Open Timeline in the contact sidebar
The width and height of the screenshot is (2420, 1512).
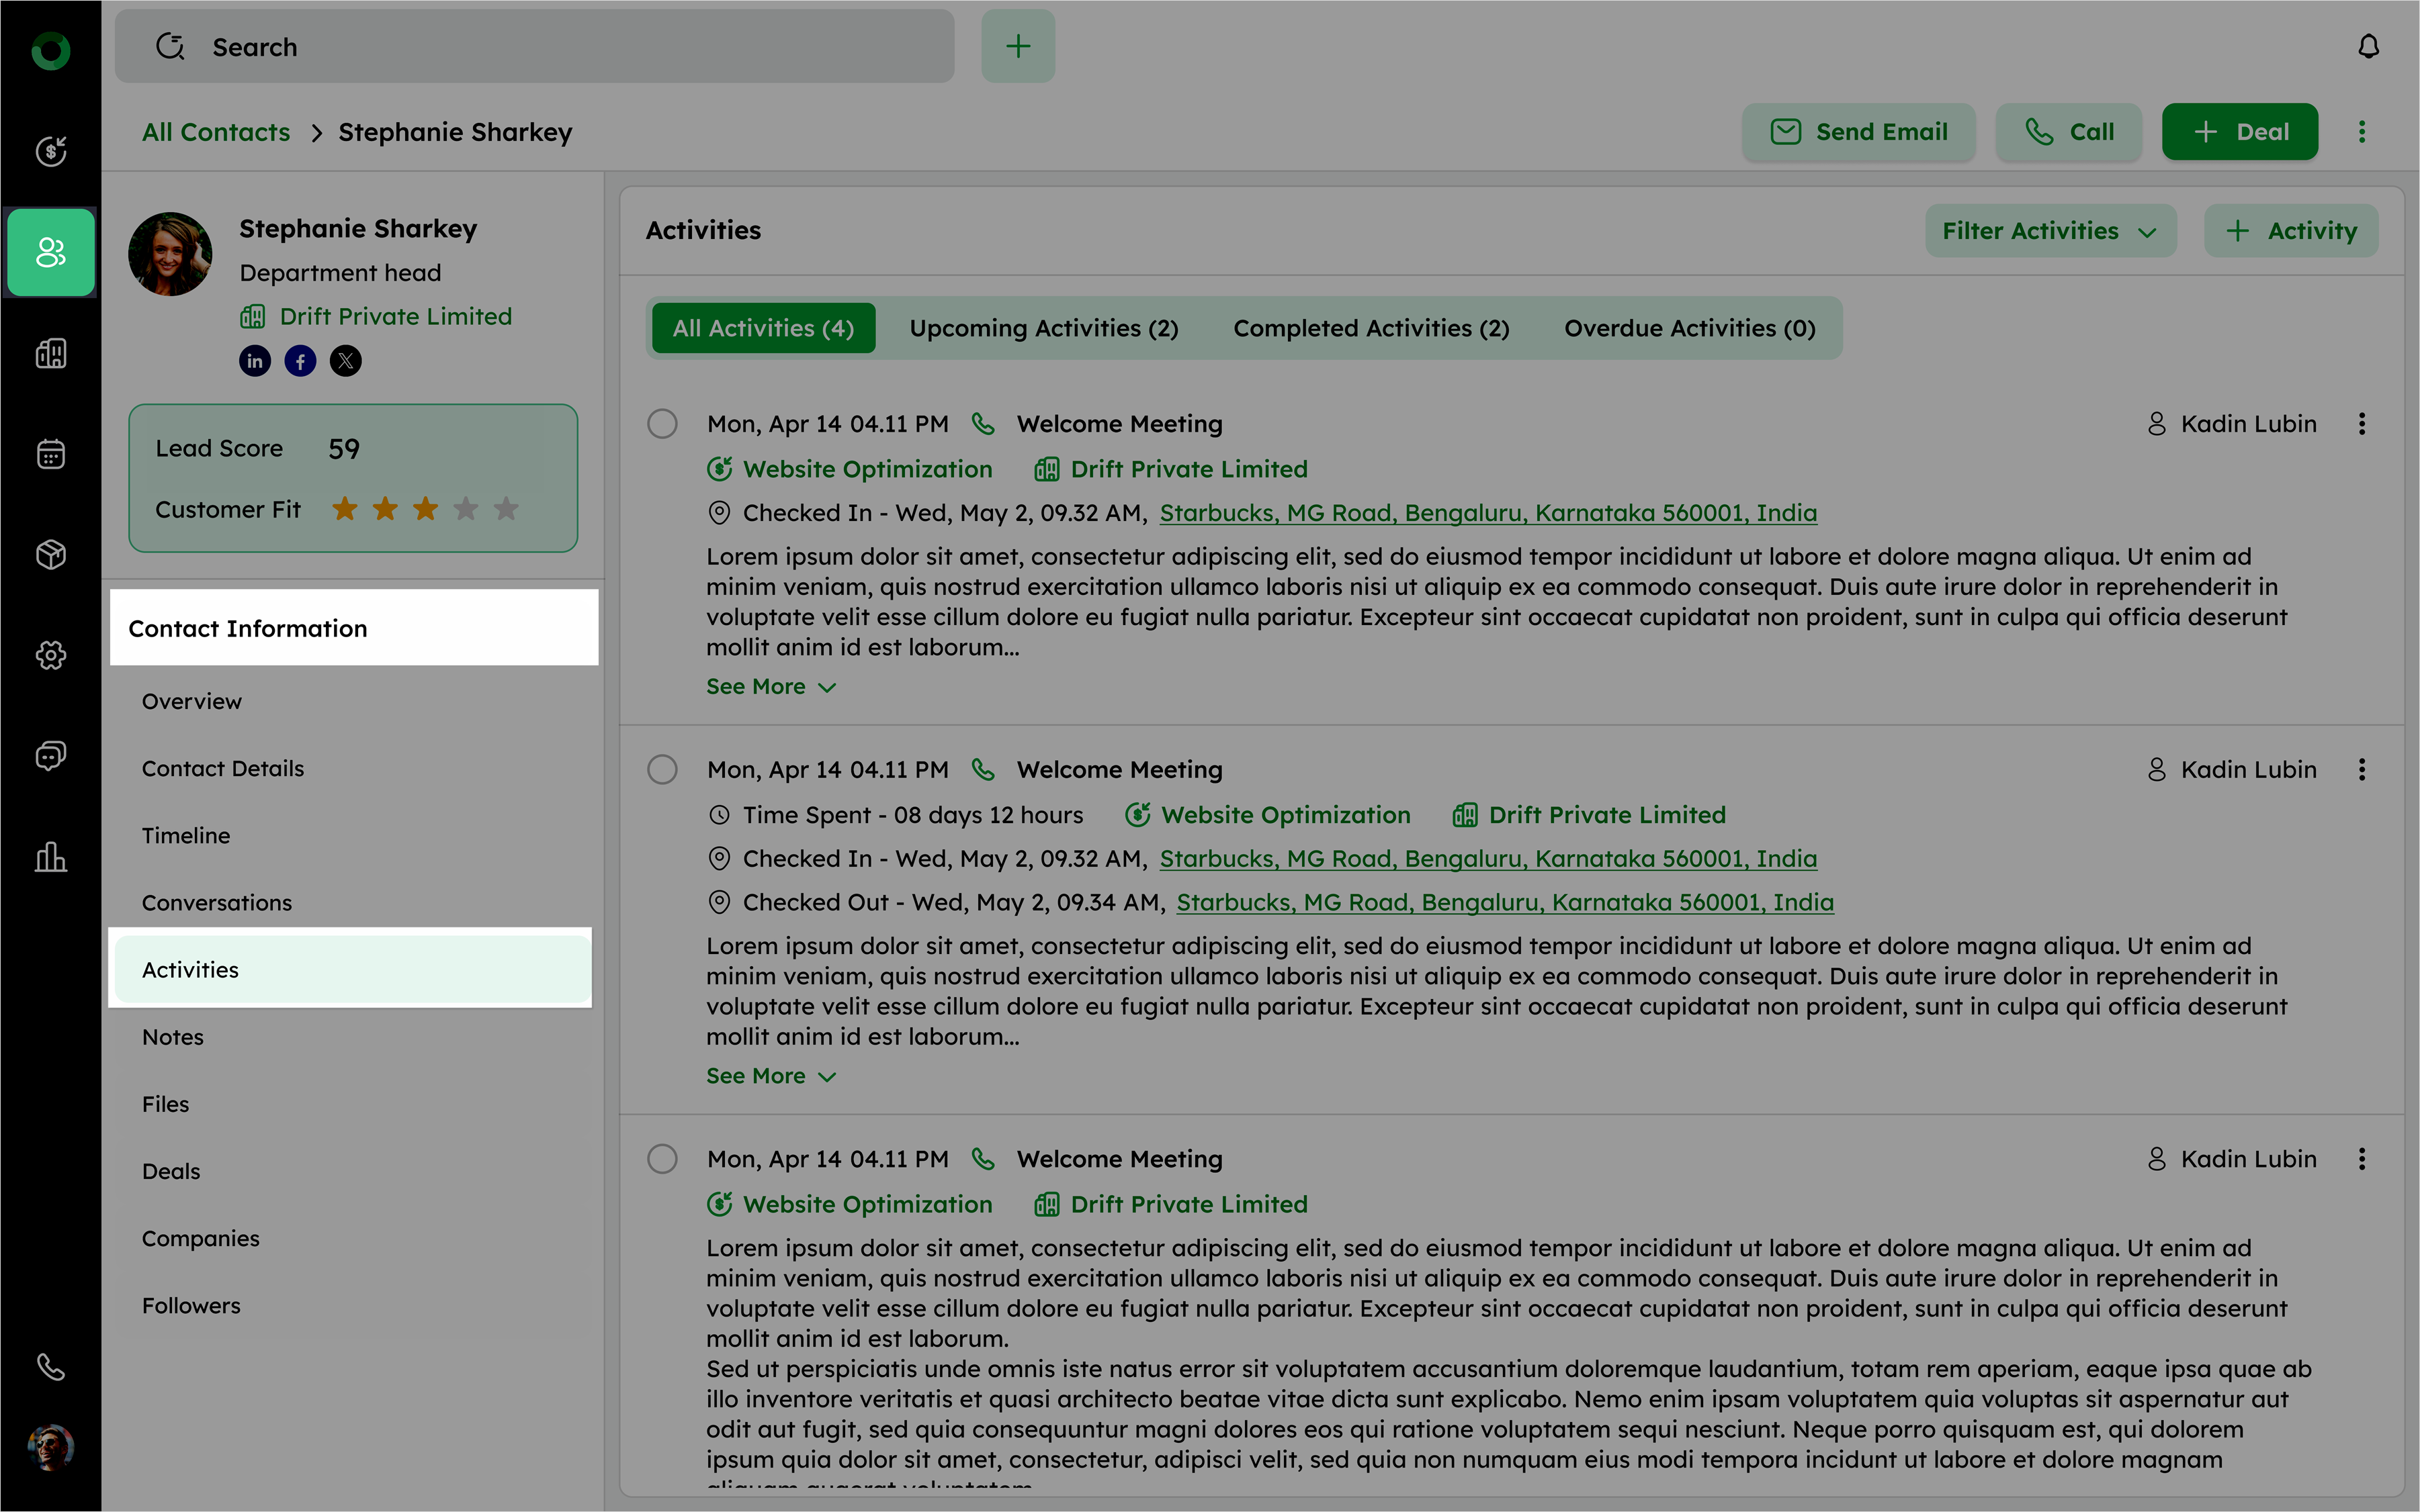click(x=186, y=836)
